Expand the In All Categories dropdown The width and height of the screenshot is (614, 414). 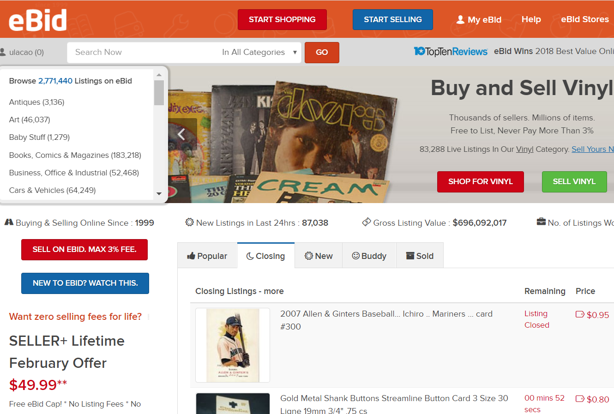coord(259,52)
